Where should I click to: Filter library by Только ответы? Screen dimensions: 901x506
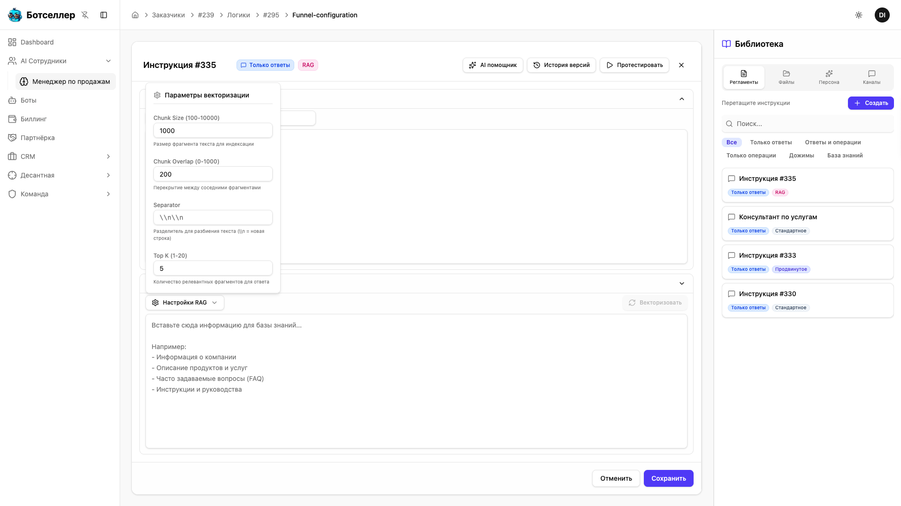(771, 142)
